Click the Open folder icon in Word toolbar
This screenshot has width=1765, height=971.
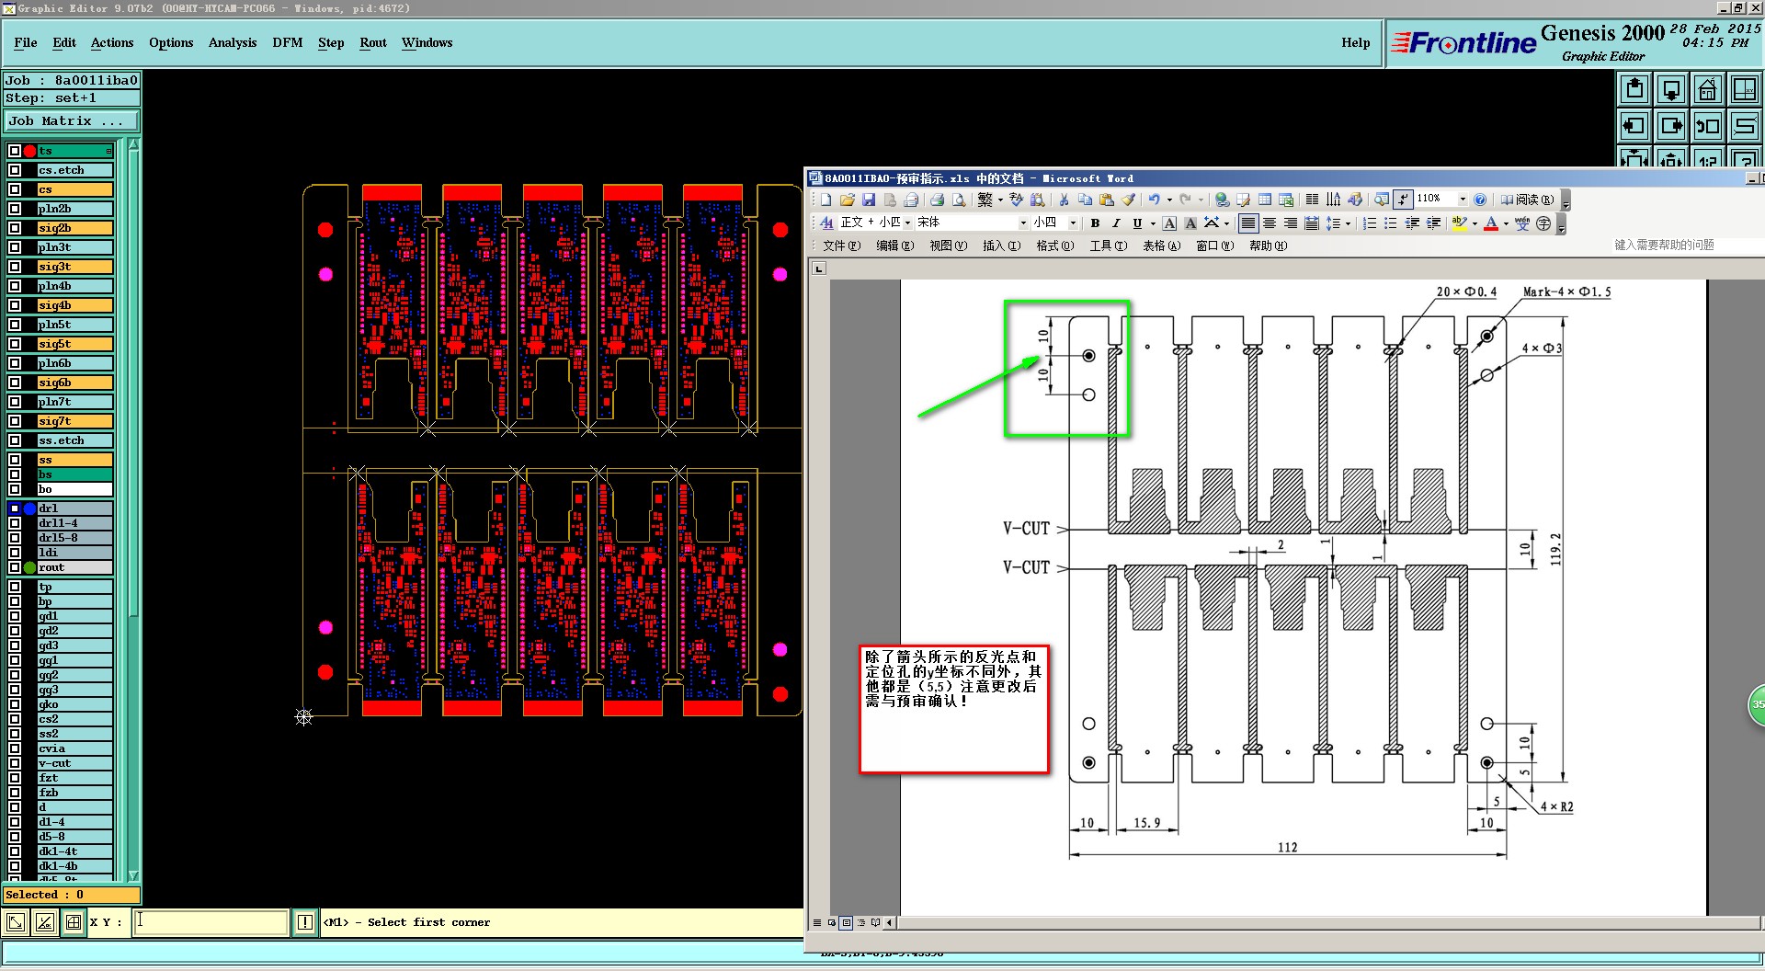coord(847,200)
